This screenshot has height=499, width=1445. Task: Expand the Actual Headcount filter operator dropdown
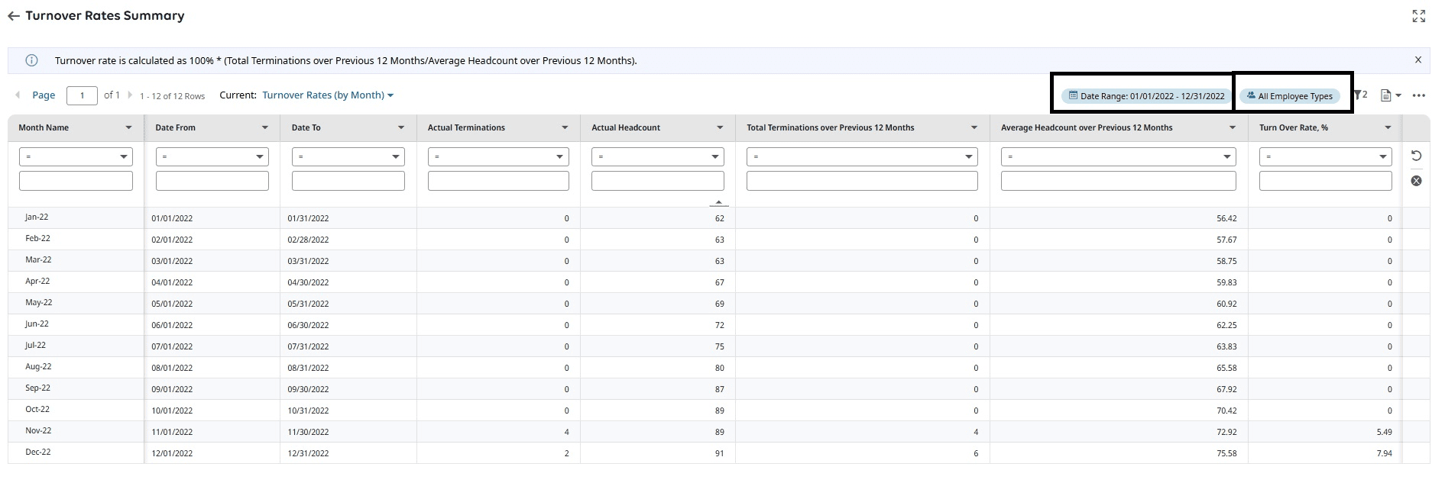pyautogui.click(x=657, y=156)
